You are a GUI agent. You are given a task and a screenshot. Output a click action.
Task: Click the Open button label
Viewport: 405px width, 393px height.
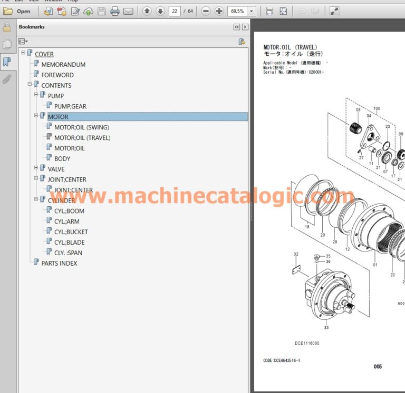pos(24,12)
